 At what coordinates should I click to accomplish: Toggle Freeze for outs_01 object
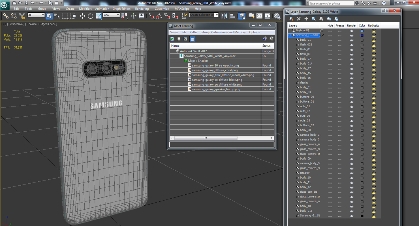(340, 107)
